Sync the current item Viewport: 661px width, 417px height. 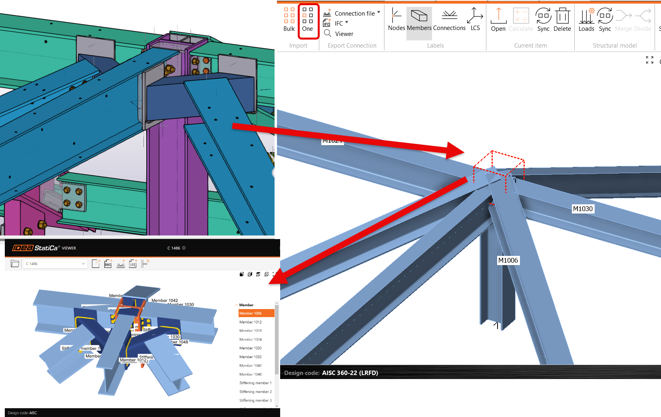pyautogui.click(x=543, y=19)
